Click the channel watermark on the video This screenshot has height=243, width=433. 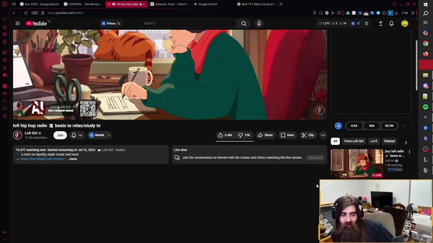point(320,110)
